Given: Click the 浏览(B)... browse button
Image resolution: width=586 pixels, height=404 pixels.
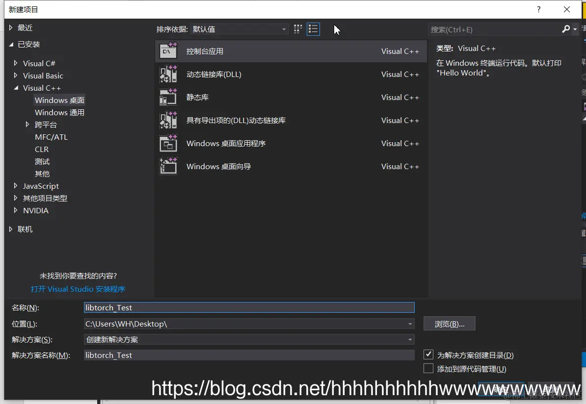Looking at the screenshot, I should click(450, 324).
